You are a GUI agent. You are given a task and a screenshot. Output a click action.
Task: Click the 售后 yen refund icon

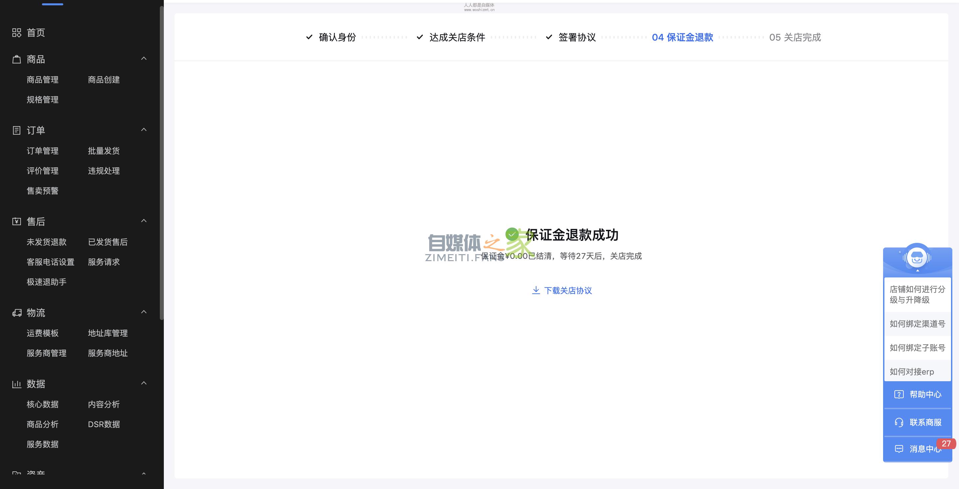coord(16,222)
